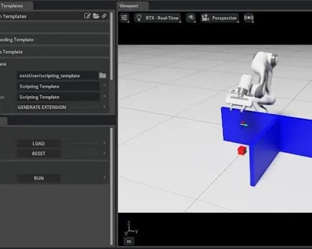Click the 'm' units label in viewport
This screenshot has width=312, height=249.
[129, 241]
